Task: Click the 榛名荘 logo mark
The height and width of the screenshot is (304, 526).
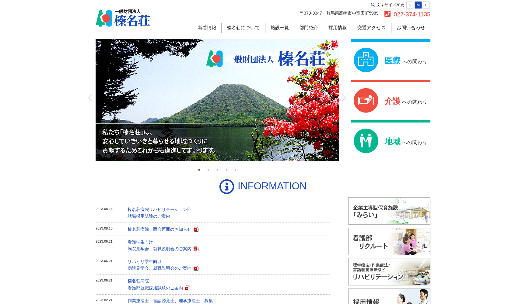Action: tap(105, 19)
